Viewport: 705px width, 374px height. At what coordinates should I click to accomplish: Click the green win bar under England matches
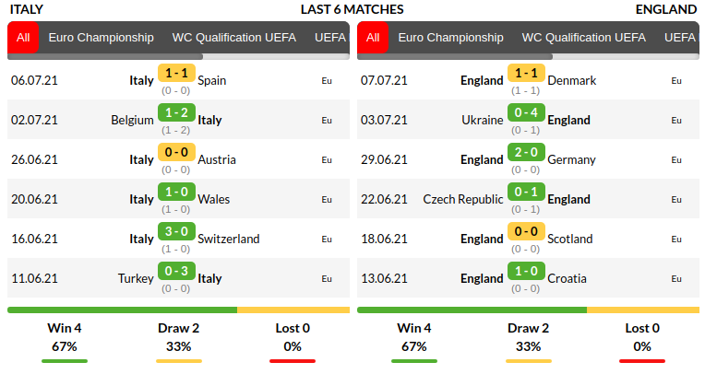[472, 310]
